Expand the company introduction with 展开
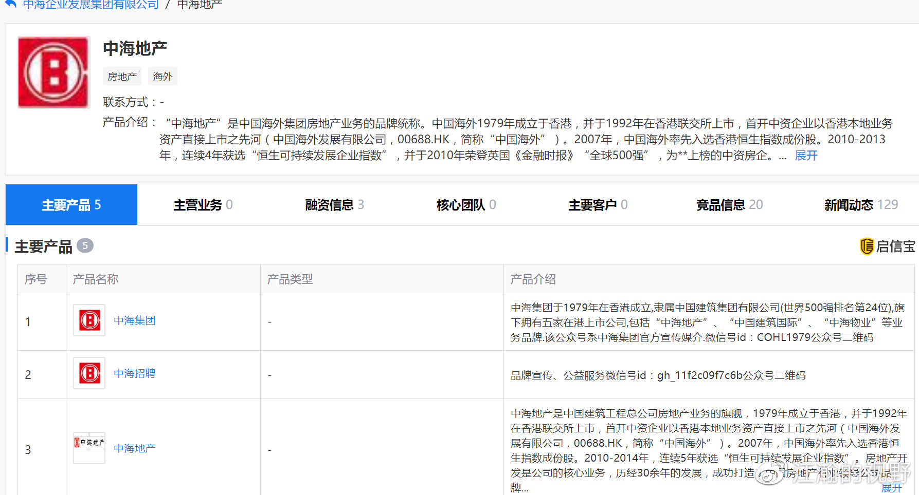Screen dimensions: 919x495 pos(805,156)
